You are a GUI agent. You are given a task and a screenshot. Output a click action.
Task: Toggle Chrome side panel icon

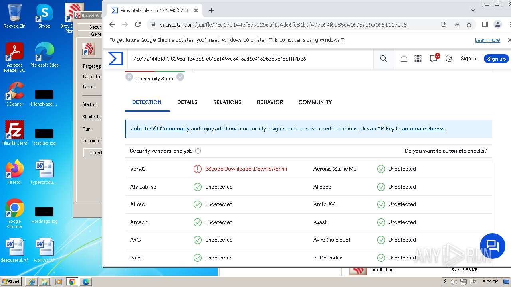click(485, 24)
